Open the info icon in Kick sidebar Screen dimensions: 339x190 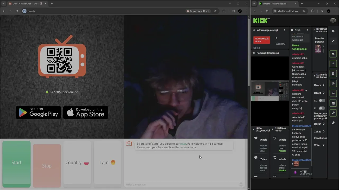[x=333, y=31]
